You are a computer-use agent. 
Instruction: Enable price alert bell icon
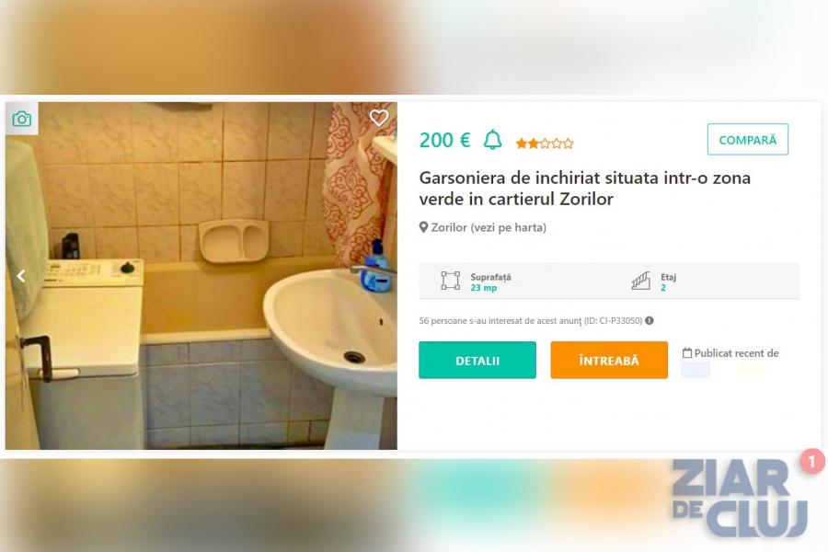(493, 140)
